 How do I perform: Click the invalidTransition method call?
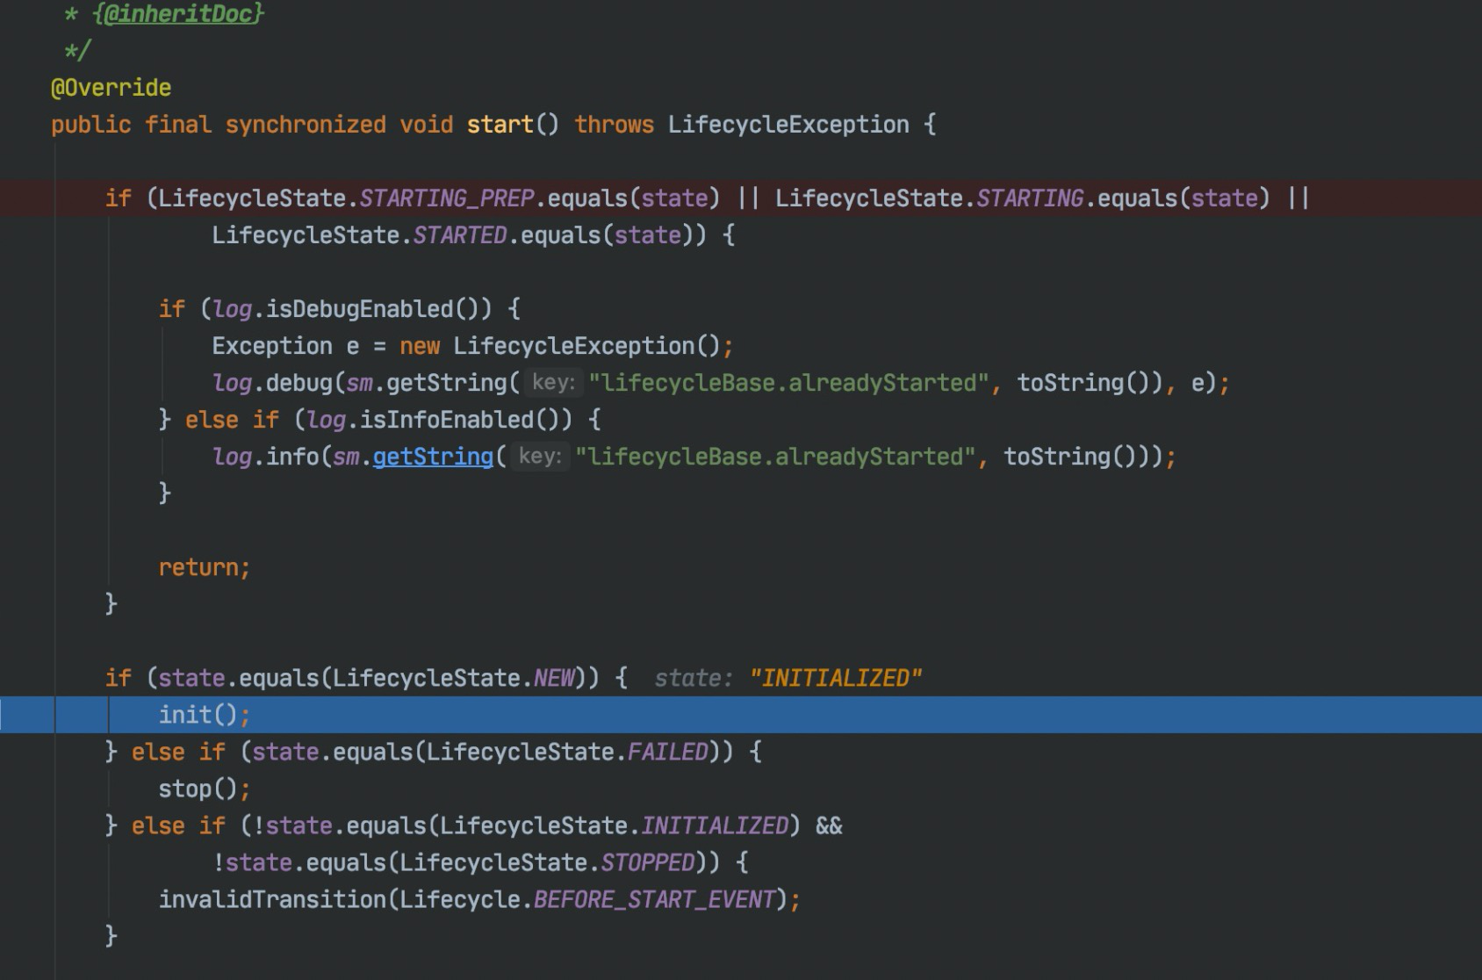coord(272,899)
